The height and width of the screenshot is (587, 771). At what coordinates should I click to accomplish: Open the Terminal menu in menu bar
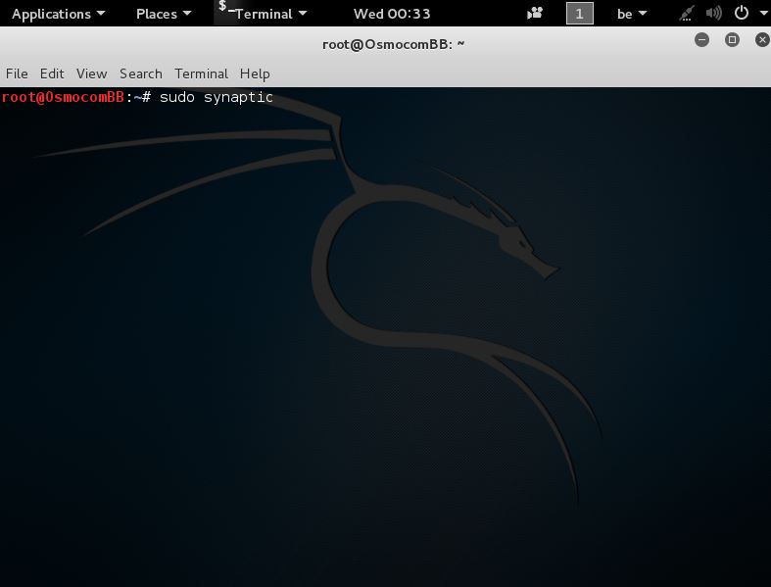[201, 73]
